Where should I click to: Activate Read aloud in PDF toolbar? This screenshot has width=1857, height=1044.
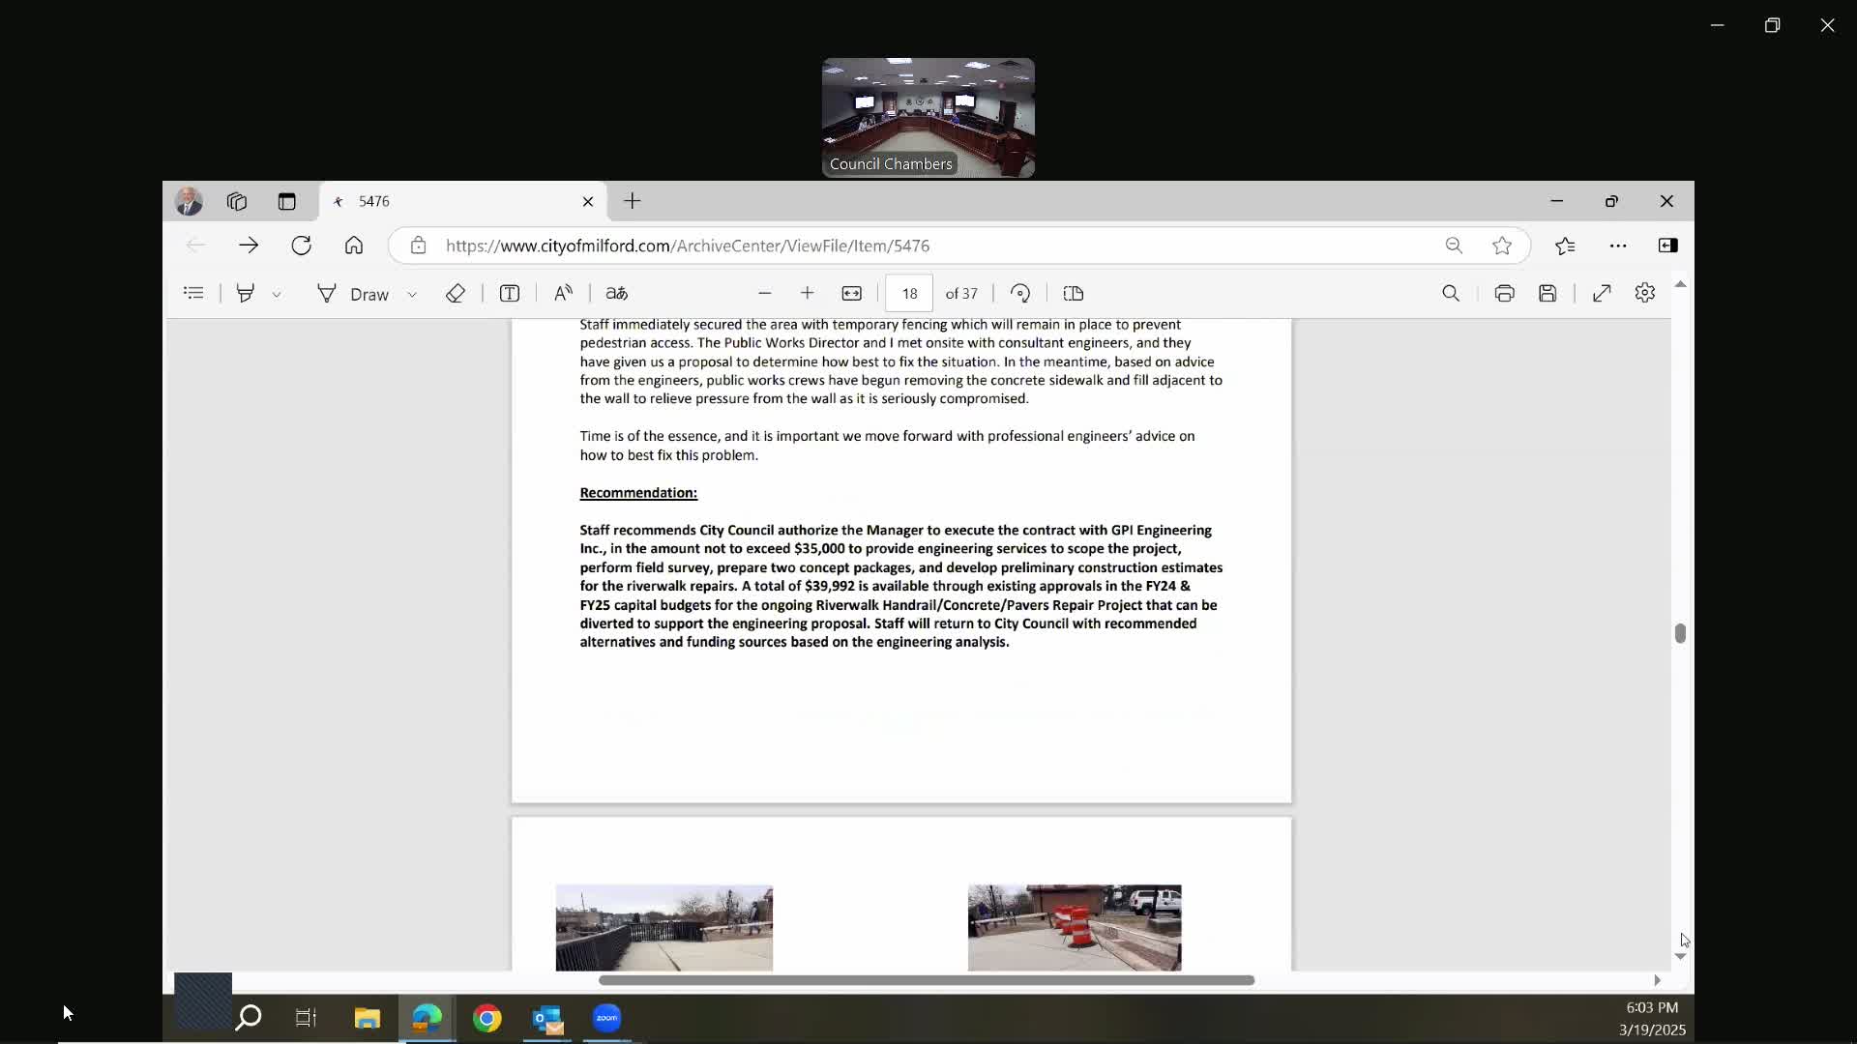(563, 293)
